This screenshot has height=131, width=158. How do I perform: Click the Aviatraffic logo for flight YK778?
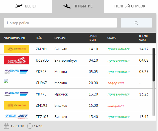click(x=16, y=94)
